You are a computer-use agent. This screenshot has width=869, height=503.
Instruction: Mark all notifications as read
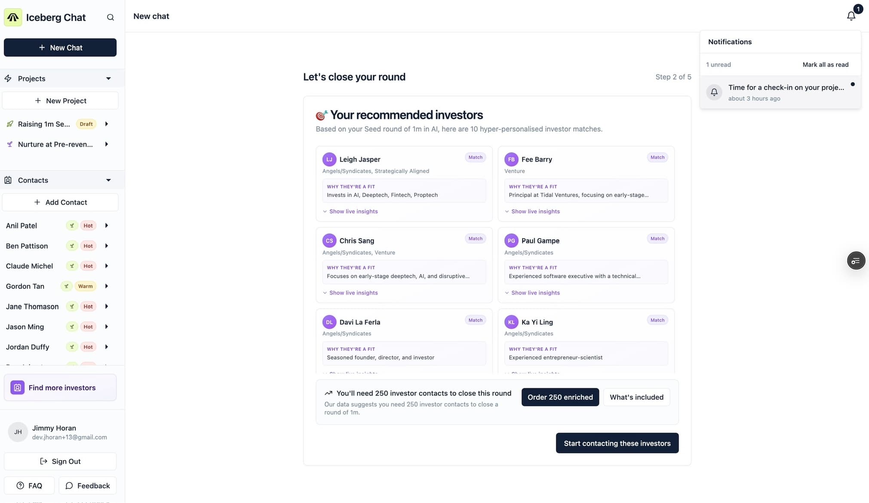pos(825,64)
